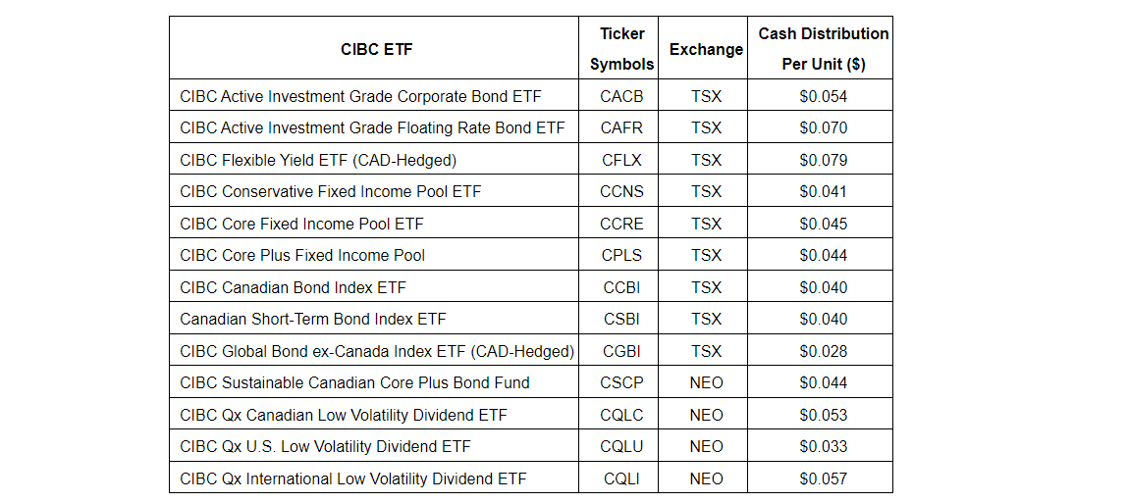Select CIBC Qx U.S. Low Volatility Dividend ETF
Image resolution: width=1128 pixels, height=503 pixels.
[325, 446]
